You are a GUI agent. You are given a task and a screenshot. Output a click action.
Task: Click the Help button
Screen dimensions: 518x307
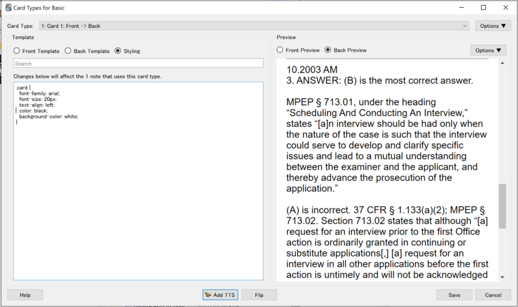(x=25, y=295)
